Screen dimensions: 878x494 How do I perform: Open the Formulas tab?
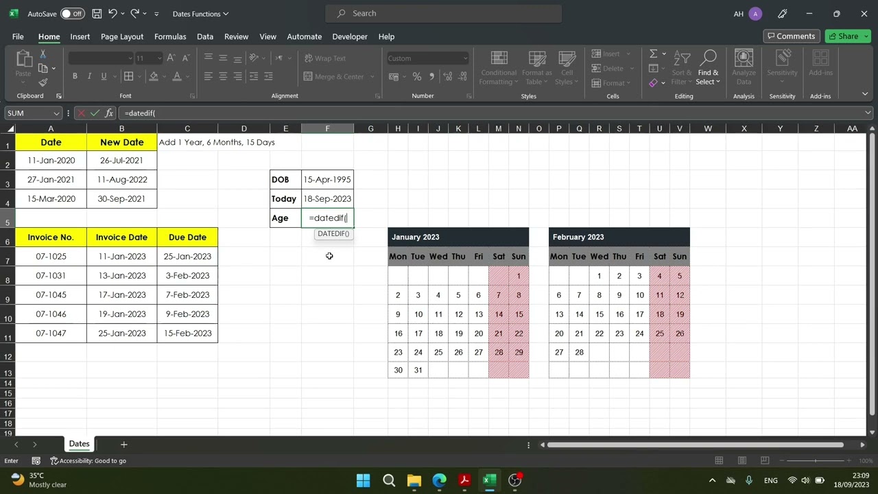click(x=170, y=36)
